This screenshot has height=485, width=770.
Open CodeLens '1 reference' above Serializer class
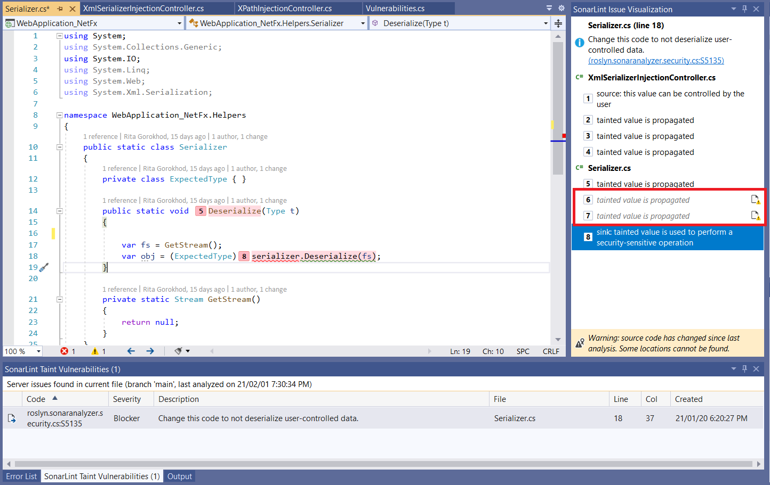click(x=100, y=137)
